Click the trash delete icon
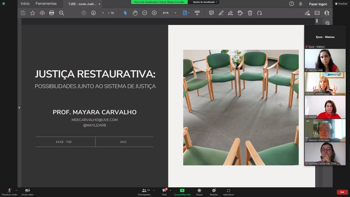 (250, 13)
